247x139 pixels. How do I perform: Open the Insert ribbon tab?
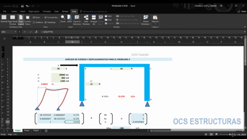pos(23,12)
